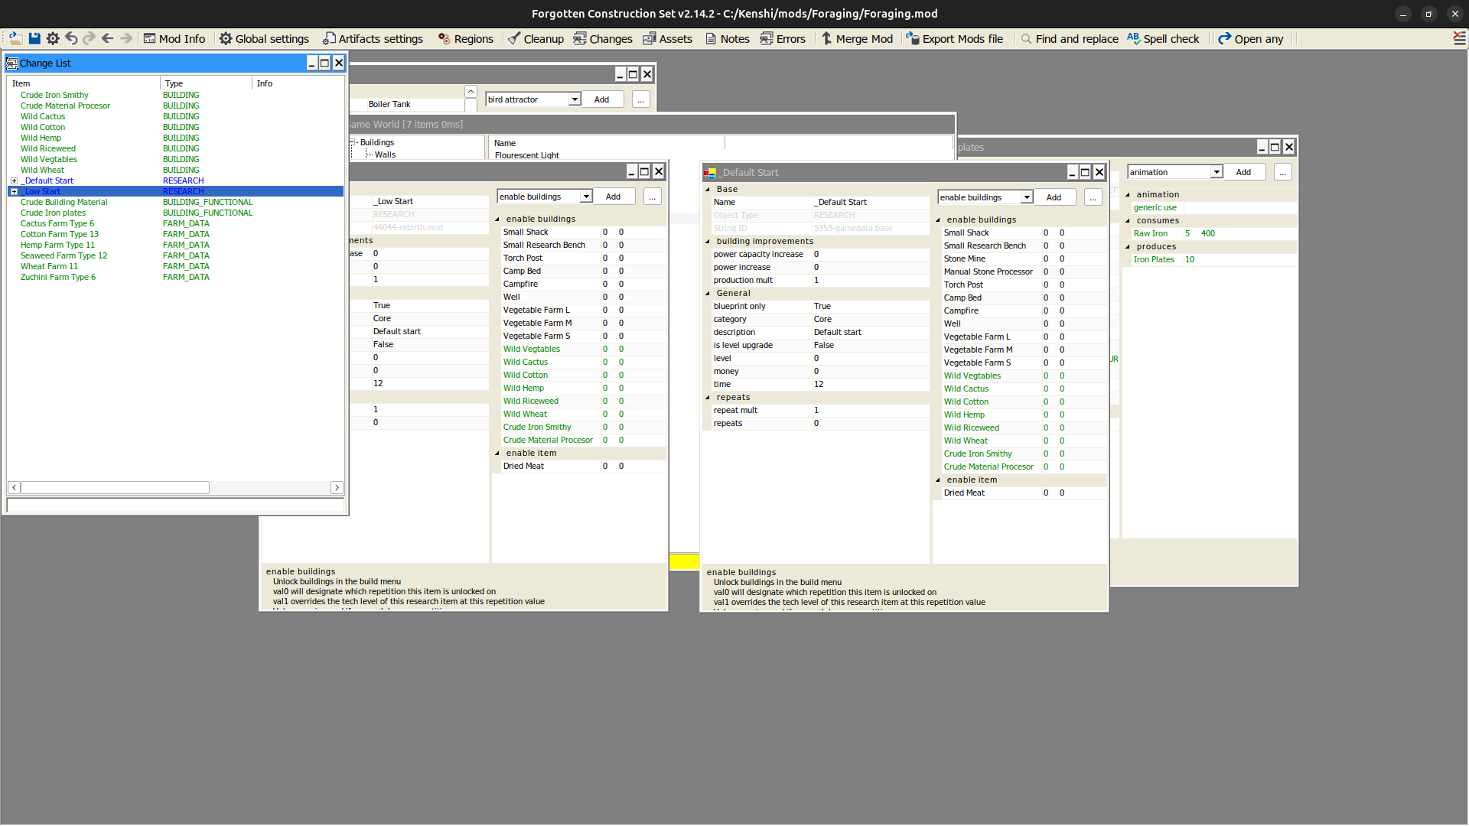Collapse enable item section in _Default Start
The height and width of the screenshot is (826, 1469).
[938, 480]
